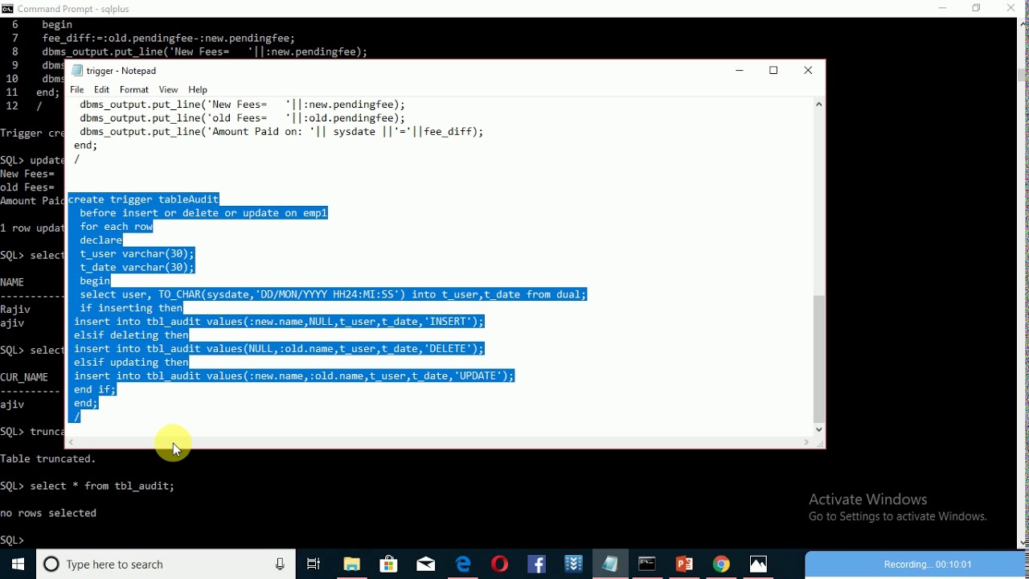Click the Command Prompt title bar icon
The width and height of the screenshot is (1029, 579).
point(8,9)
